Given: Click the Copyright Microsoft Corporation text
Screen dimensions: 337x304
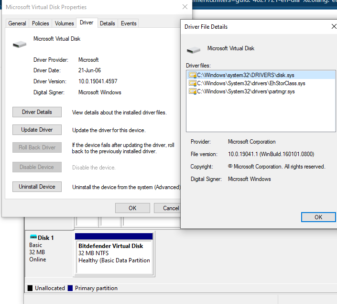Looking at the screenshot, I should coord(277,167).
